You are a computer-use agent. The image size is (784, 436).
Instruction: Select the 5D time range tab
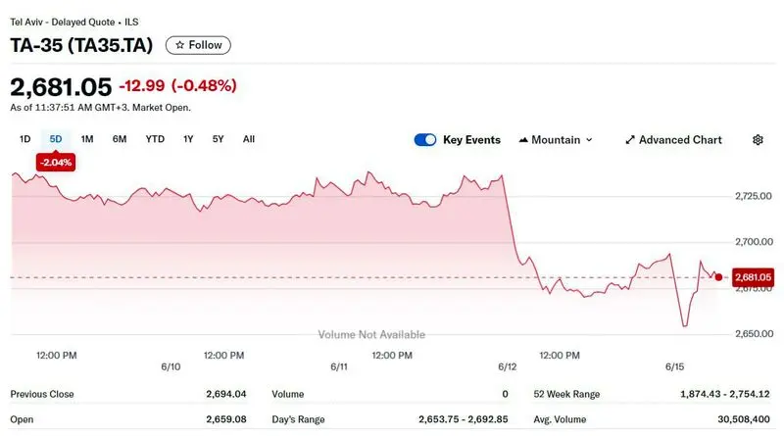pos(56,139)
